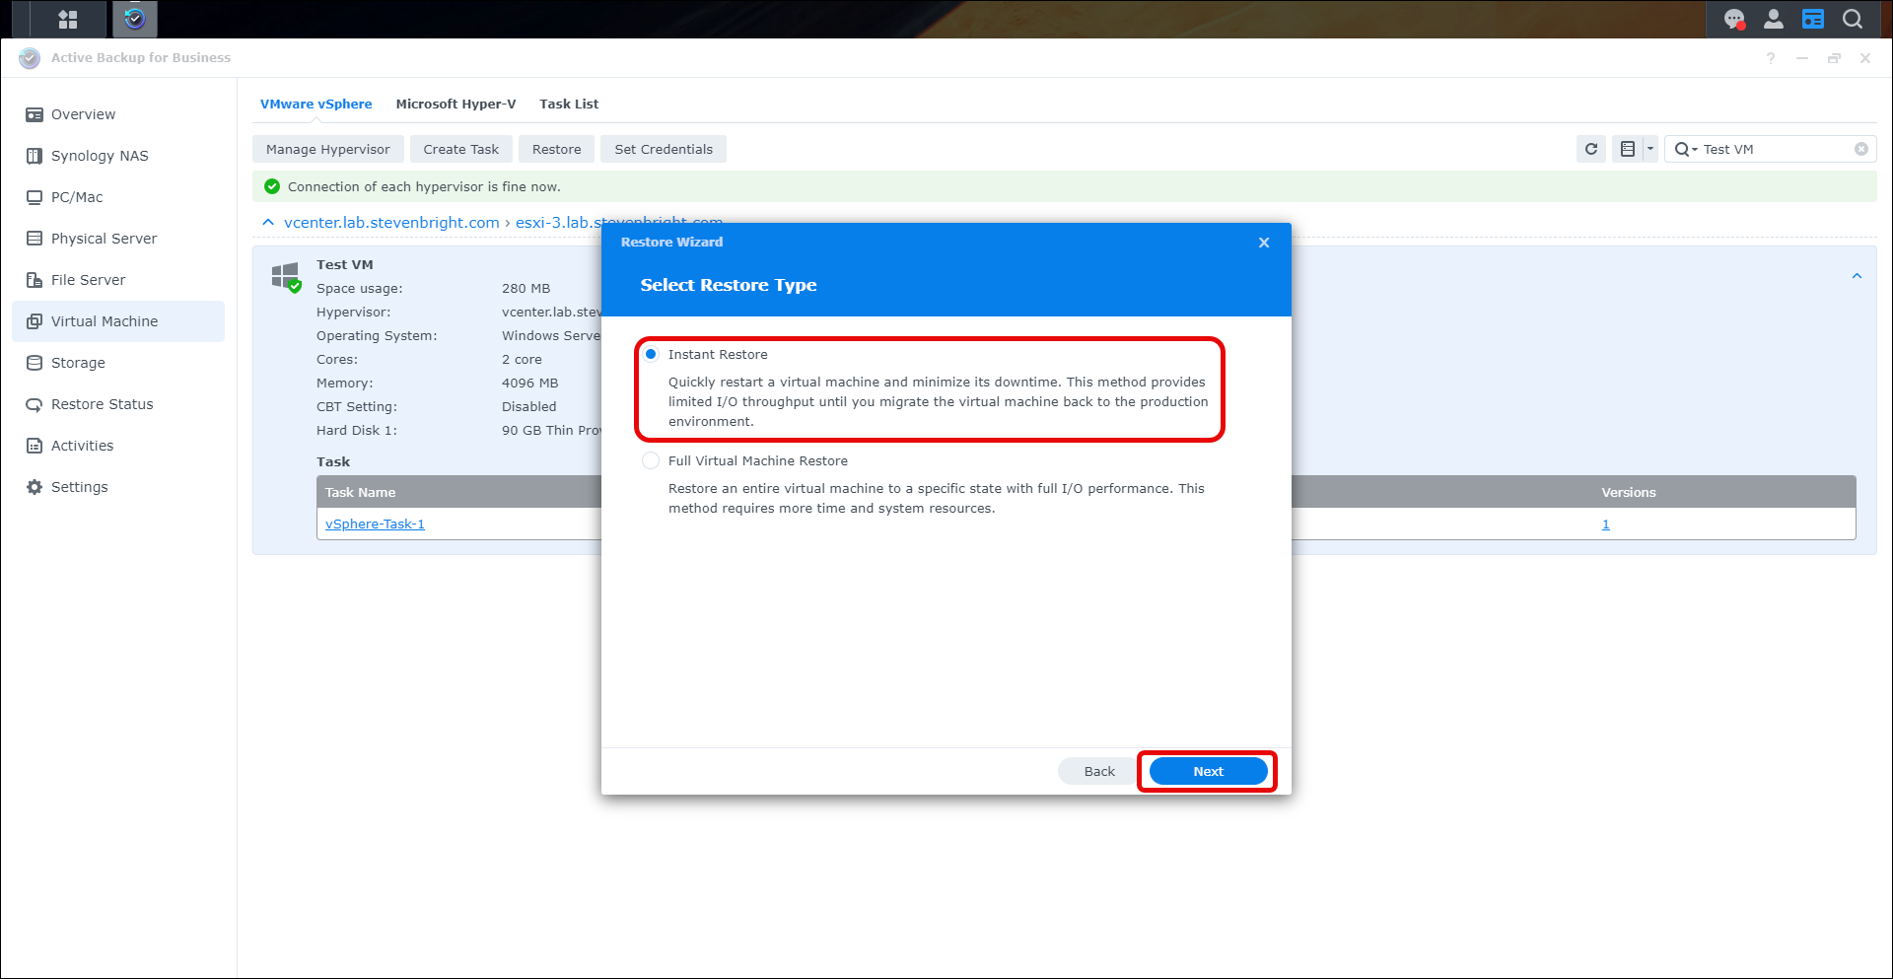Click the Back button in wizard
1893x979 pixels.
(x=1098, y=771)
